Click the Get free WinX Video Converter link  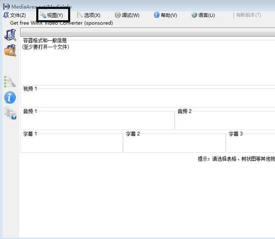click(x=62, y=23)
